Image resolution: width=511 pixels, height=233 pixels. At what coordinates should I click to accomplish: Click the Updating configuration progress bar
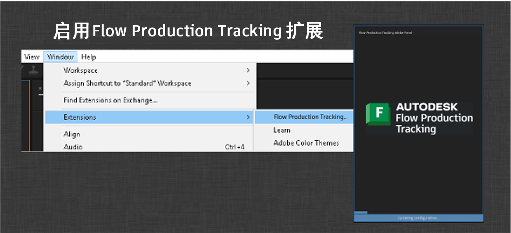(419, 218)
